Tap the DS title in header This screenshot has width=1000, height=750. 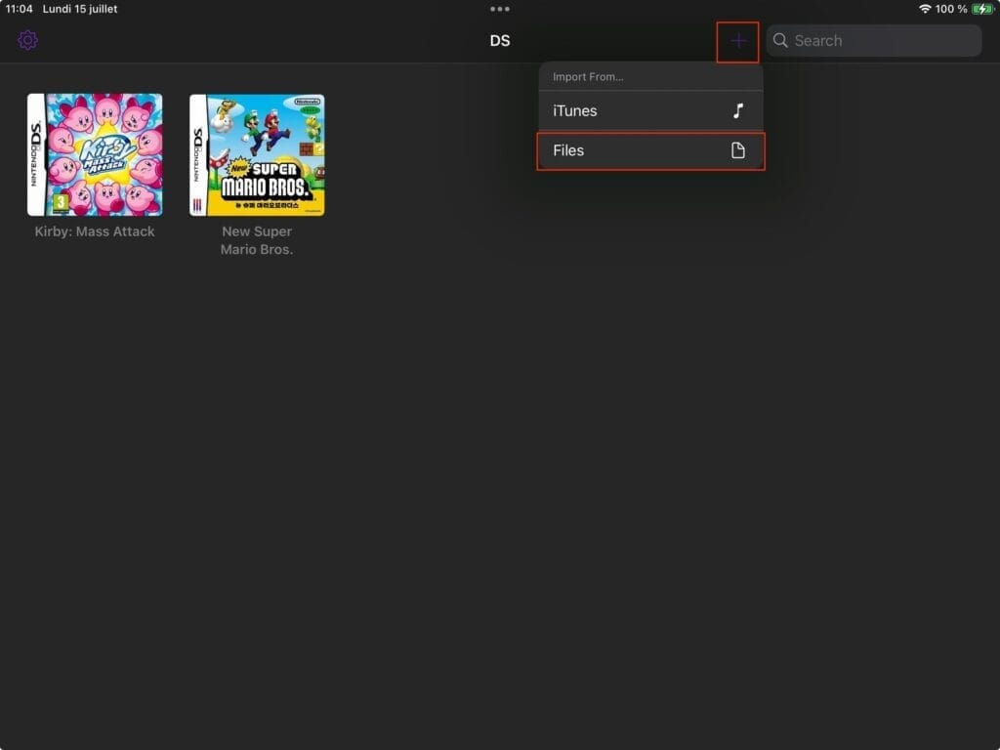(500, 41)
